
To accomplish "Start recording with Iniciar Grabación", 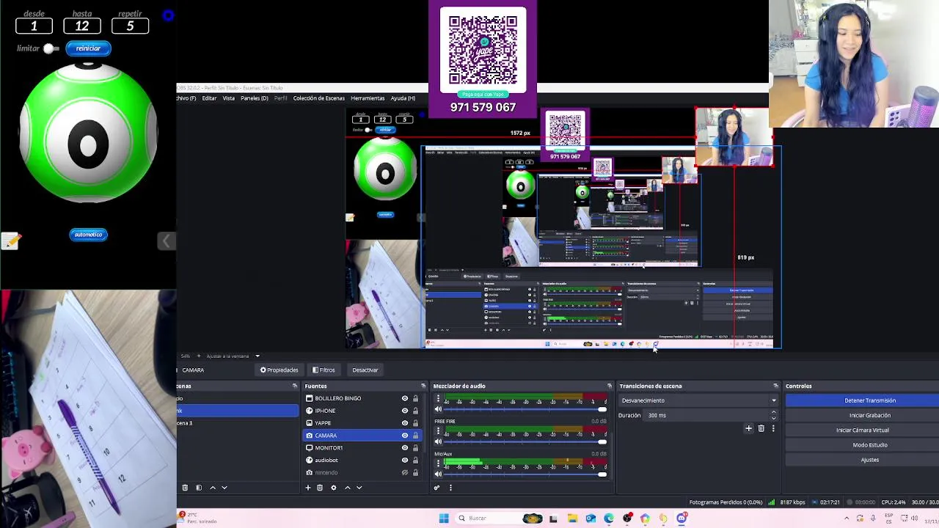I will [869, 415].
